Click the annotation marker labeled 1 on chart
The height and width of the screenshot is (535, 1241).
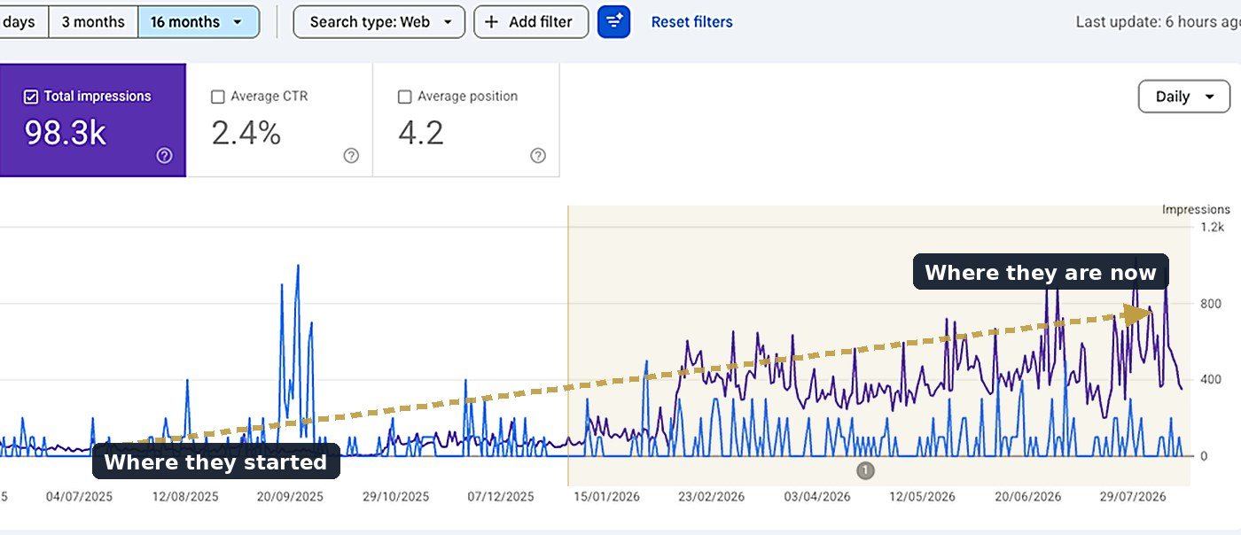[x=866, y=470]
